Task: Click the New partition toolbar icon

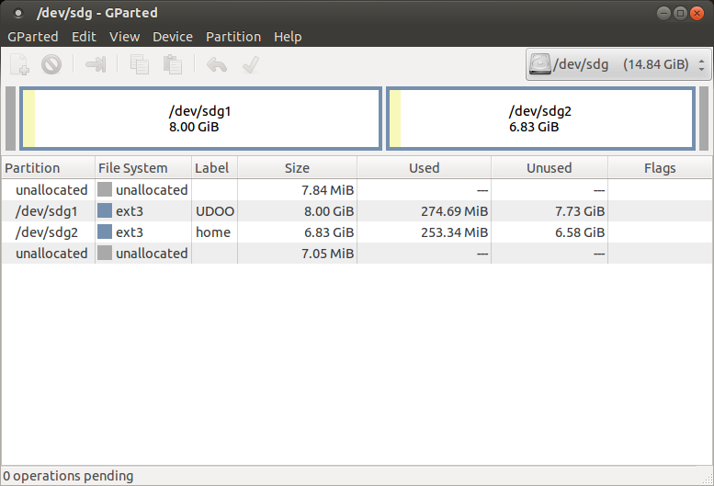Action: [x=20, y=64]
